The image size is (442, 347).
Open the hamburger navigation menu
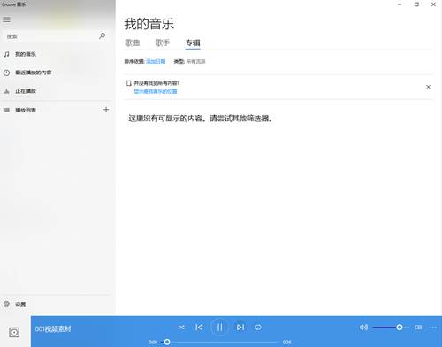pyautogui.click(x=6, y=19)
